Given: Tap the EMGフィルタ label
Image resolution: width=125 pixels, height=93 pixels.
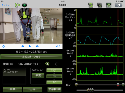Looking at the screenshot, I should [x=38, y=70].
